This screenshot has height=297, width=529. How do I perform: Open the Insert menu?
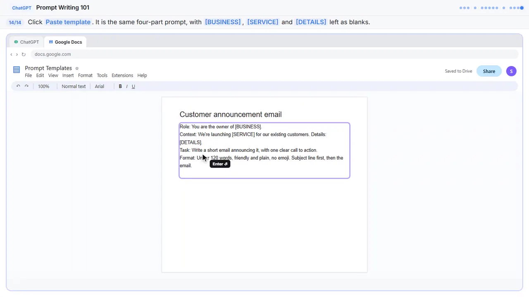[x=68, y=75]
